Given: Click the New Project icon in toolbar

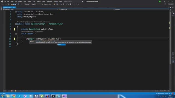Looking at the screenshot, I should (9, 4).
